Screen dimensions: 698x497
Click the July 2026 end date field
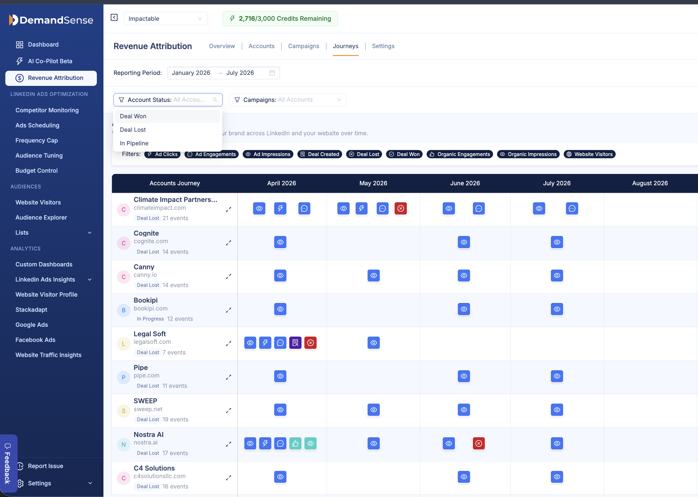pos(240,73)
